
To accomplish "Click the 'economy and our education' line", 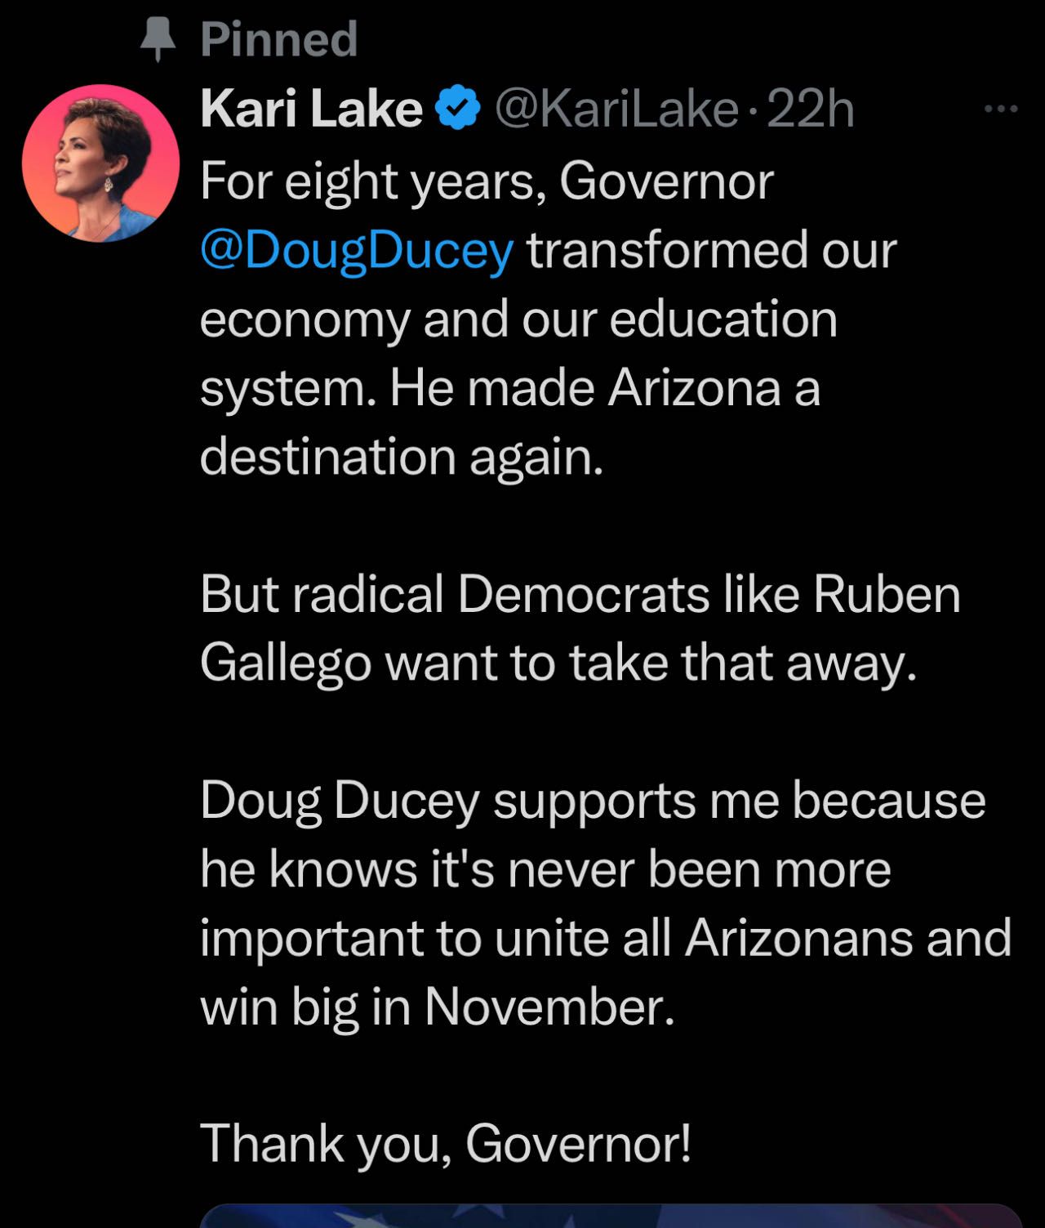I will [x=518, y=319].
